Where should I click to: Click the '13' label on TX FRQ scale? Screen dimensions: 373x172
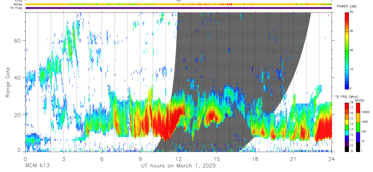[x=351, y=130]
